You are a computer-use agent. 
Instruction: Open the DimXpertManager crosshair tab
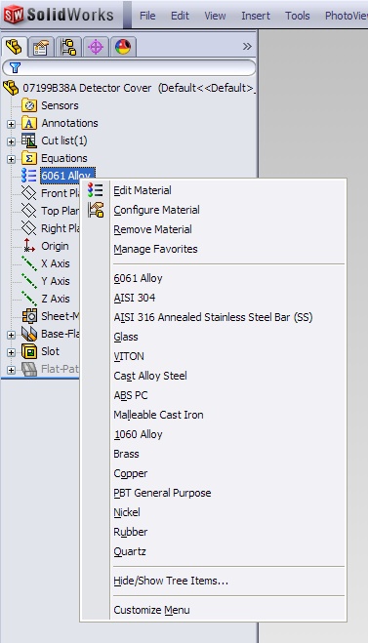tap(96, 47)
